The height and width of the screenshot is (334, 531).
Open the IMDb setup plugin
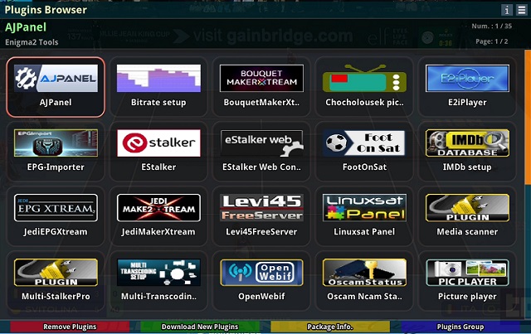pyautogui.click(x=467, y=152)
